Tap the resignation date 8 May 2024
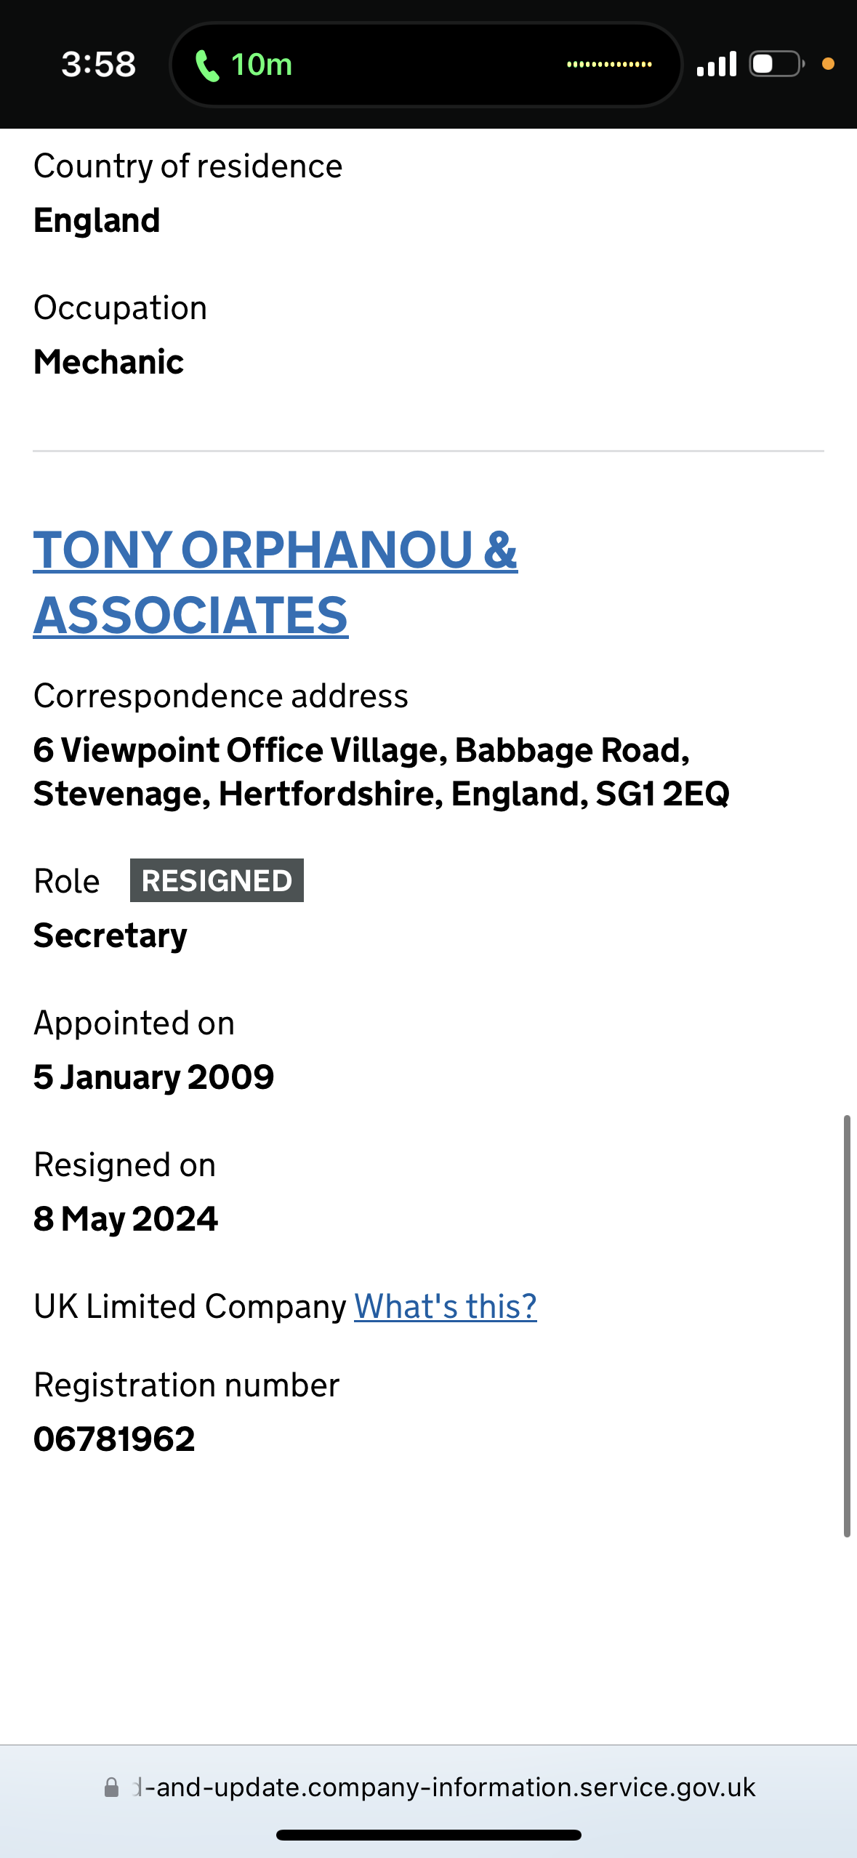 point(126,1219)
